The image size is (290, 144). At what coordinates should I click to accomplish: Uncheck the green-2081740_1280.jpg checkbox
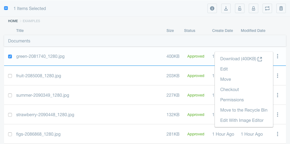pyautogui.click(x=10, y=56)
